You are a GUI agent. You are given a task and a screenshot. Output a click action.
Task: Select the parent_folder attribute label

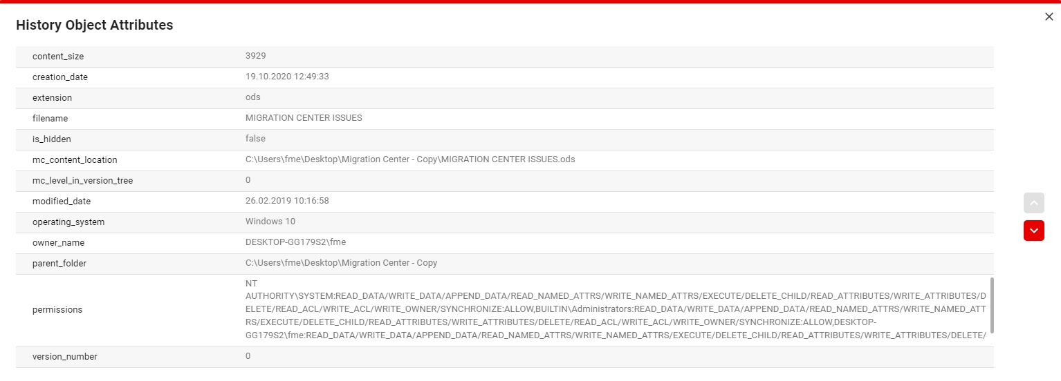click(x=59, y=264)
